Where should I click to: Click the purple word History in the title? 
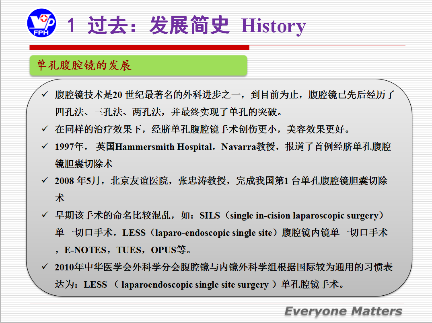(x=273, y=27)
